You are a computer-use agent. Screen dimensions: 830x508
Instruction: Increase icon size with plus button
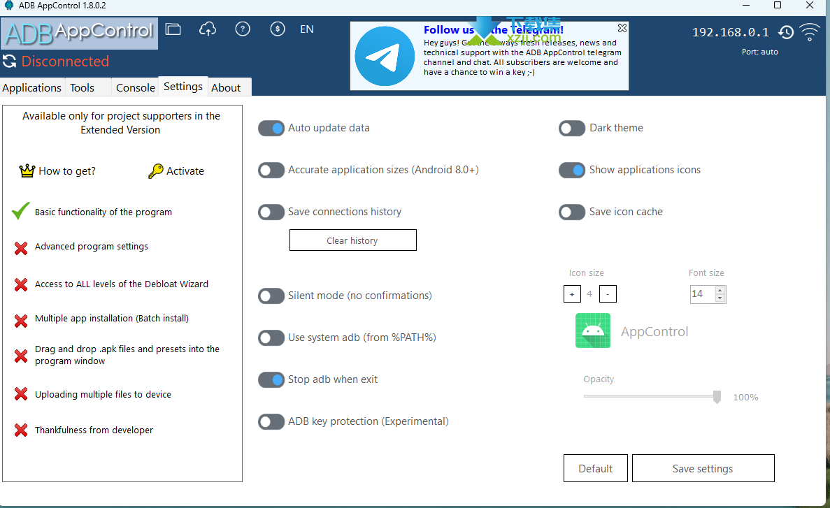pyautogui.click(x=572, y=293)
